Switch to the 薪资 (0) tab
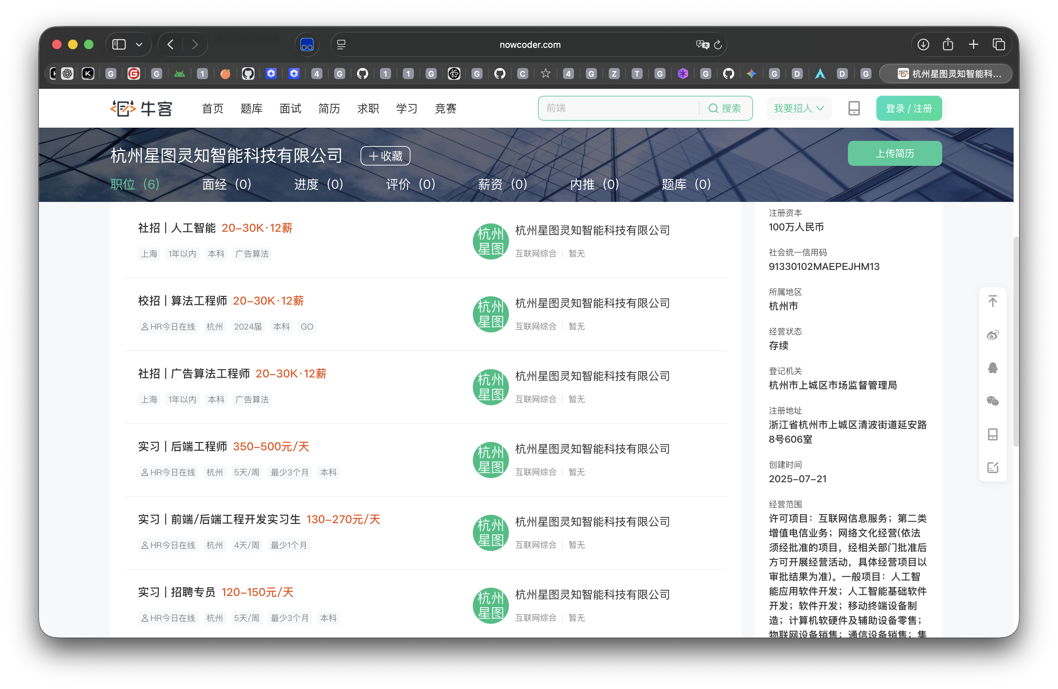This screenshot has width=1058, height=689. (x=502, y=184)
